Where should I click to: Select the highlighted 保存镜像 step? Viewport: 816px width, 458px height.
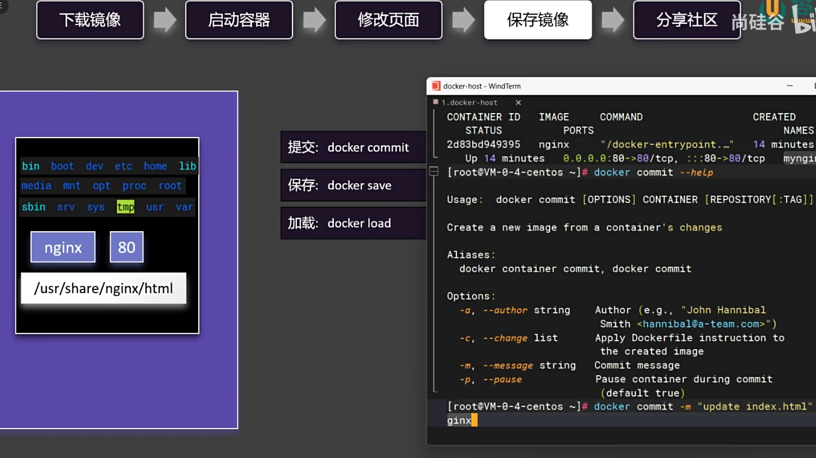[x=538, y=20]
